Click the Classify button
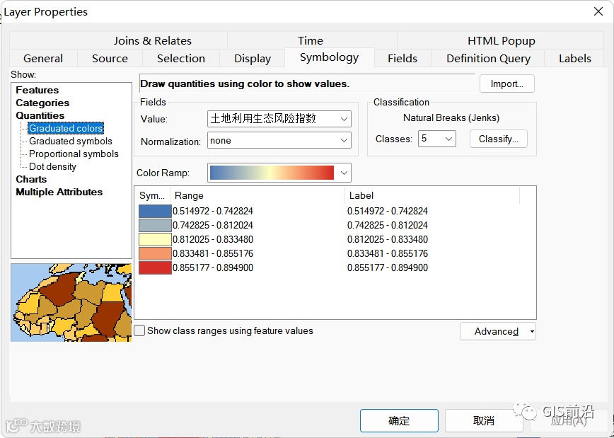This screenshot has height=438, width=614. pos(499,139)
